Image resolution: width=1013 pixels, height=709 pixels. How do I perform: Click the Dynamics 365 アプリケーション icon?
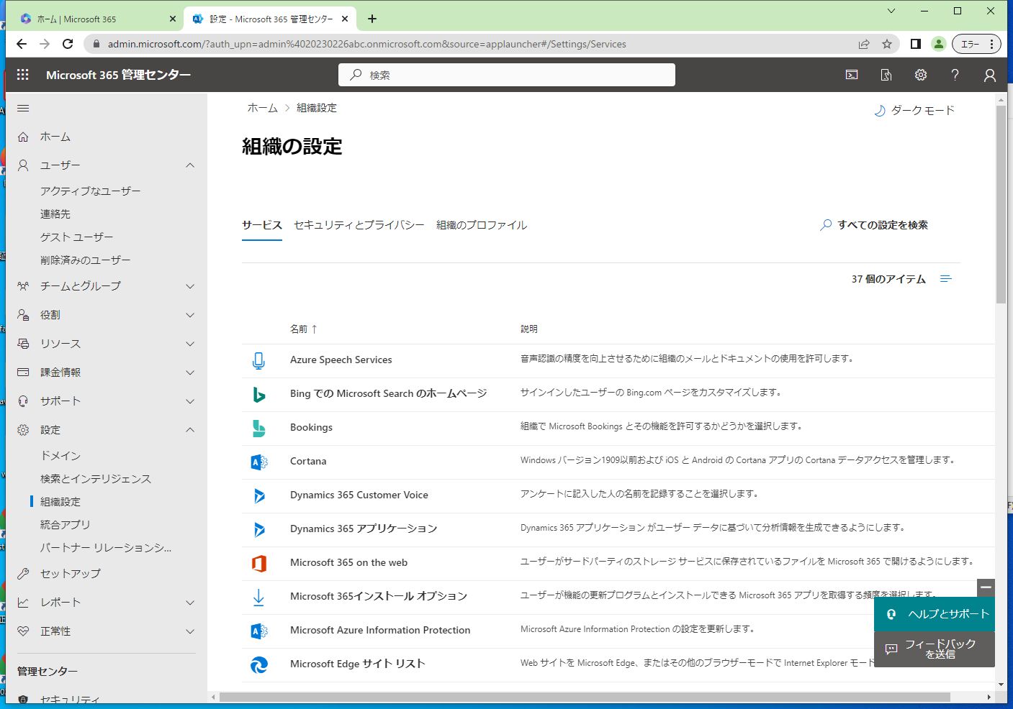[258, 529]
